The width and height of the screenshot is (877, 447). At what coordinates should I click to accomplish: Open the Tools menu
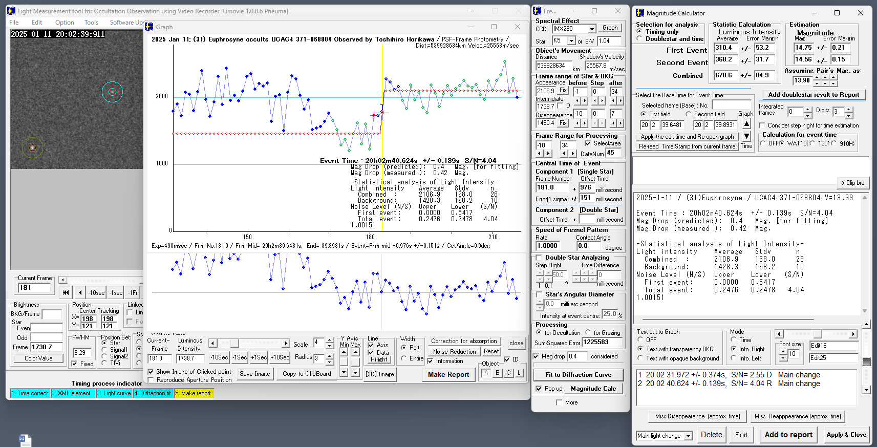91,23
